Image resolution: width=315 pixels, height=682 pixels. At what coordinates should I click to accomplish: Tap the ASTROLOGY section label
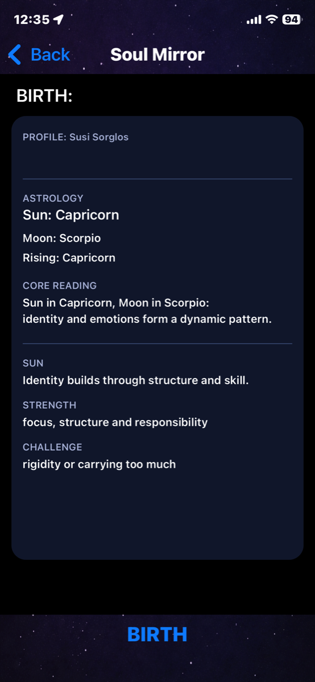53,198
